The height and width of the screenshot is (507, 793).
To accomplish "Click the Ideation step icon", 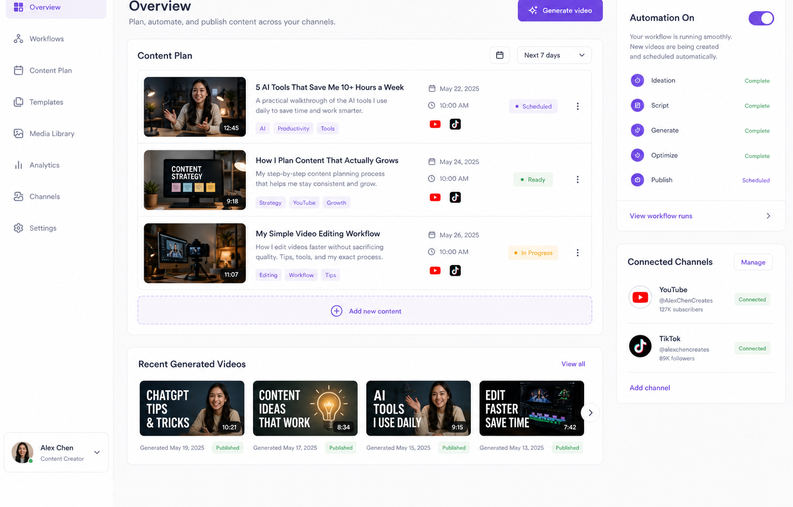I will tap(637, 80).
